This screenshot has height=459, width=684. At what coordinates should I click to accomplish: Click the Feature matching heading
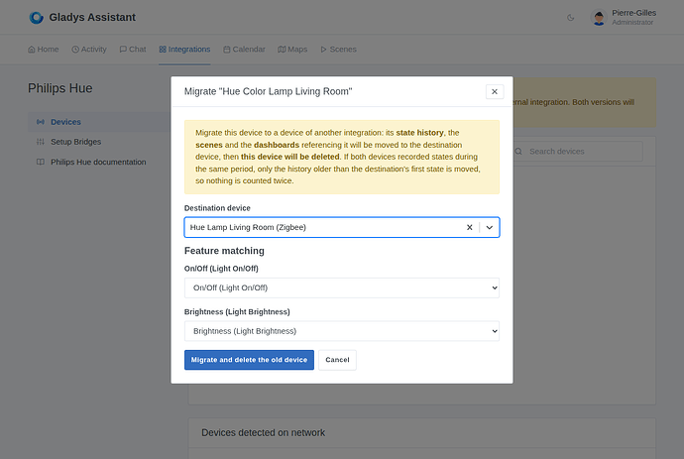click(224, 251)
